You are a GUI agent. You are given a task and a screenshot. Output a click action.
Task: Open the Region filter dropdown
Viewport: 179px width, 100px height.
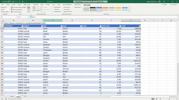click(42, 26)
